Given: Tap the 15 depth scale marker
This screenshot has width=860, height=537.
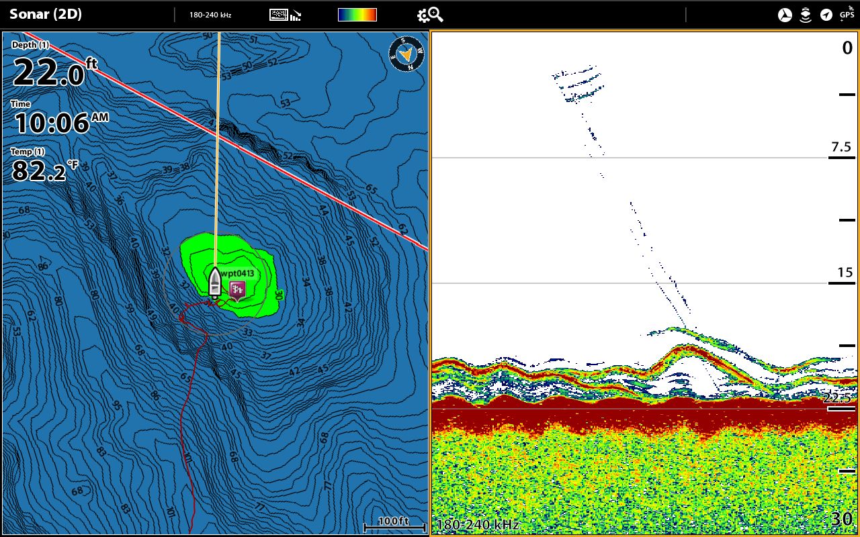Looking at the screenshot, I should [845, 273].
